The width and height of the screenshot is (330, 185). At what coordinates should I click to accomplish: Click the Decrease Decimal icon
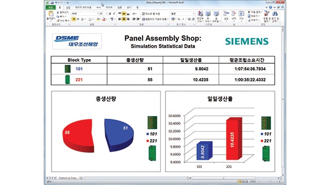(193, 19)
